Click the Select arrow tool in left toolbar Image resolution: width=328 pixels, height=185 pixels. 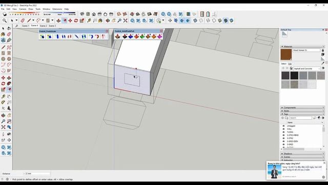(x=4, y=28)
